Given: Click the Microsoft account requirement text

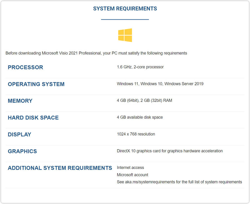Looking at the screenshot, I should (x=132, y=175).
